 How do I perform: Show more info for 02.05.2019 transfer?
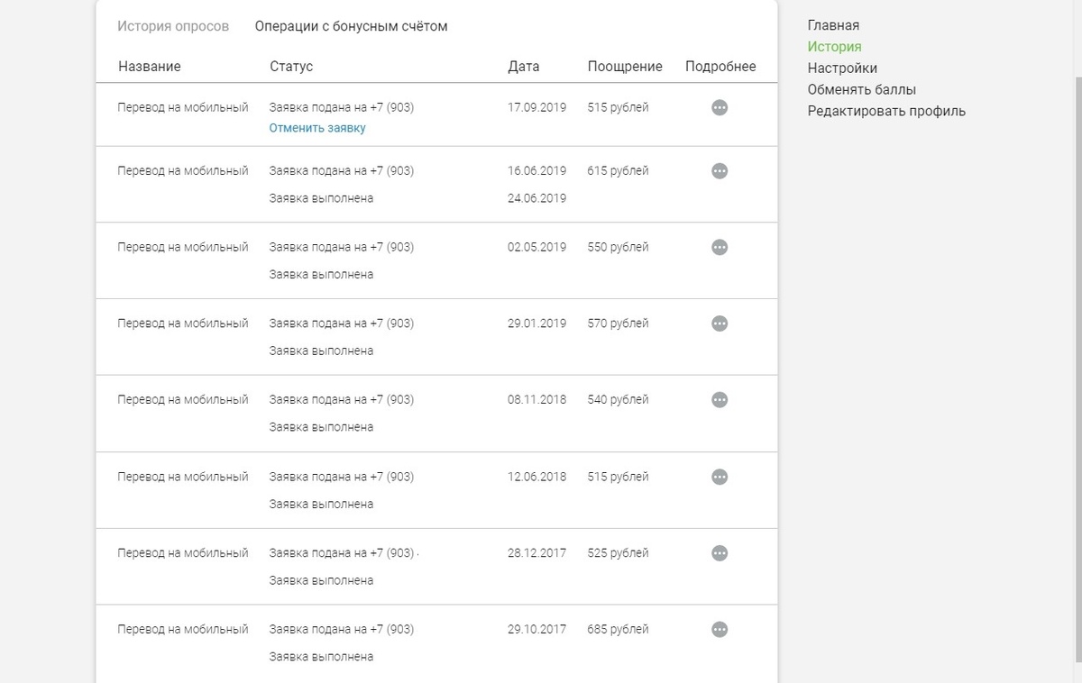[720, 247]
